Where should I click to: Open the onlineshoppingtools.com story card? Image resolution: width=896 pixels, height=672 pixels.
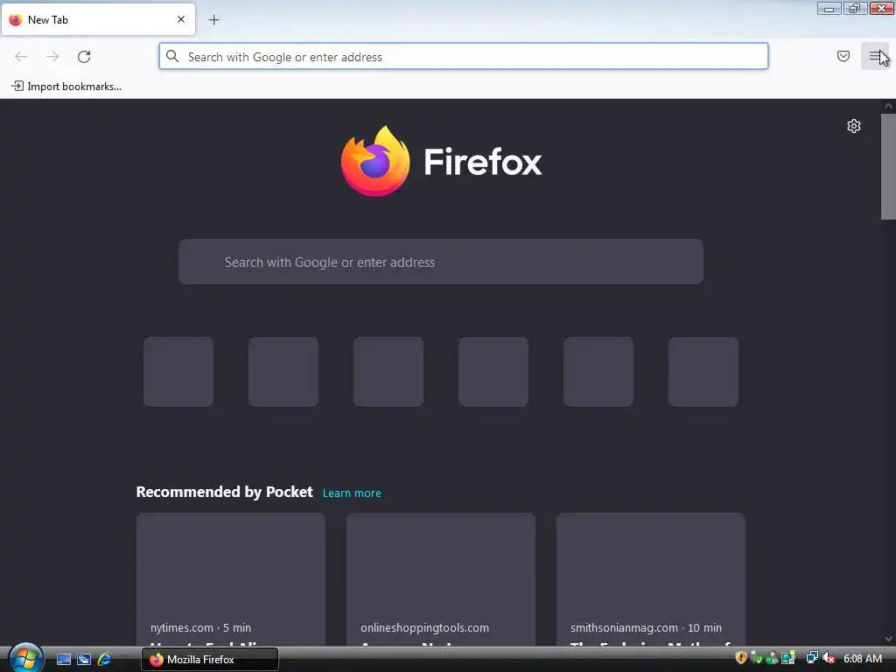441,579
